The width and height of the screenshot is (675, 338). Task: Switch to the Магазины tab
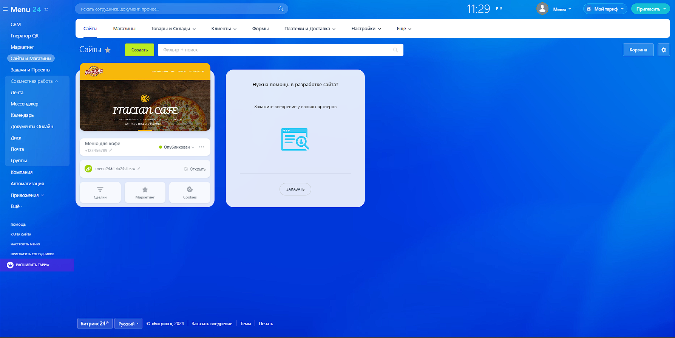tap(124, 29)
